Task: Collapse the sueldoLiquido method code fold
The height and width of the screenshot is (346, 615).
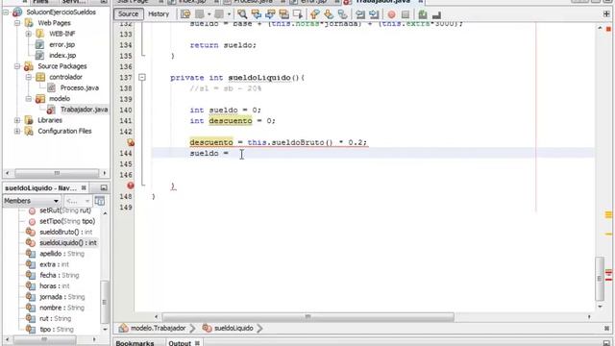Action: coord(142,78)
